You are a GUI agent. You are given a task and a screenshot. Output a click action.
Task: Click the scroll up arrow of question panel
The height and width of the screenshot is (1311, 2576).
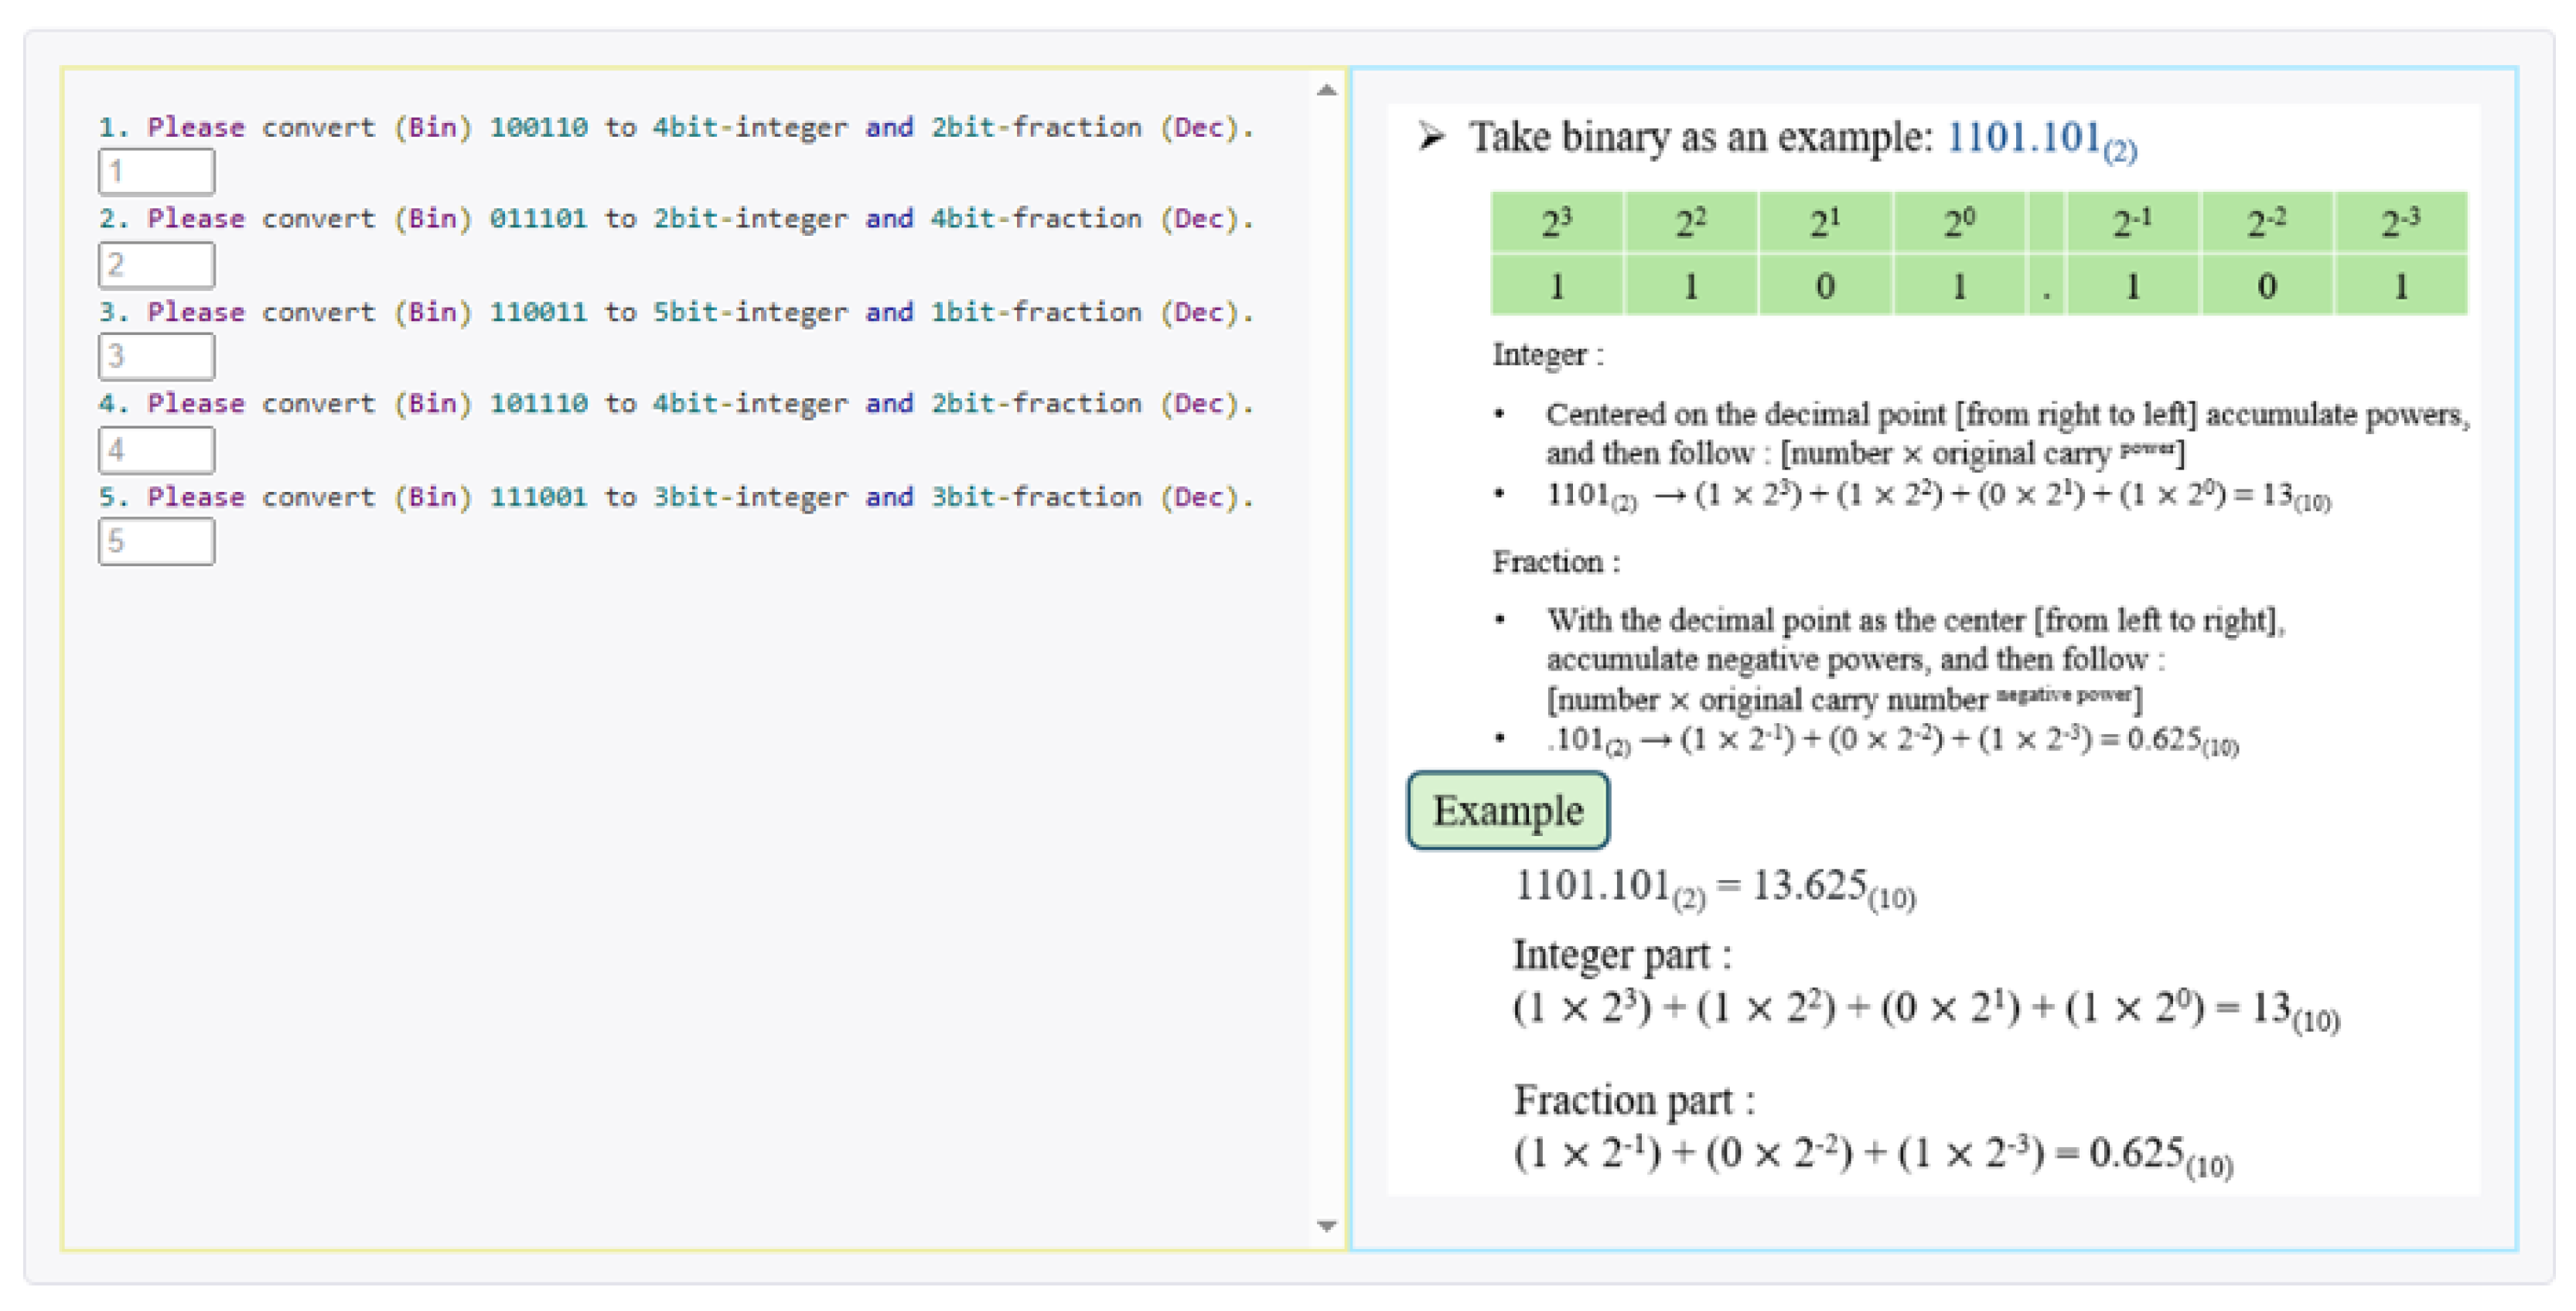point(1326,90)
